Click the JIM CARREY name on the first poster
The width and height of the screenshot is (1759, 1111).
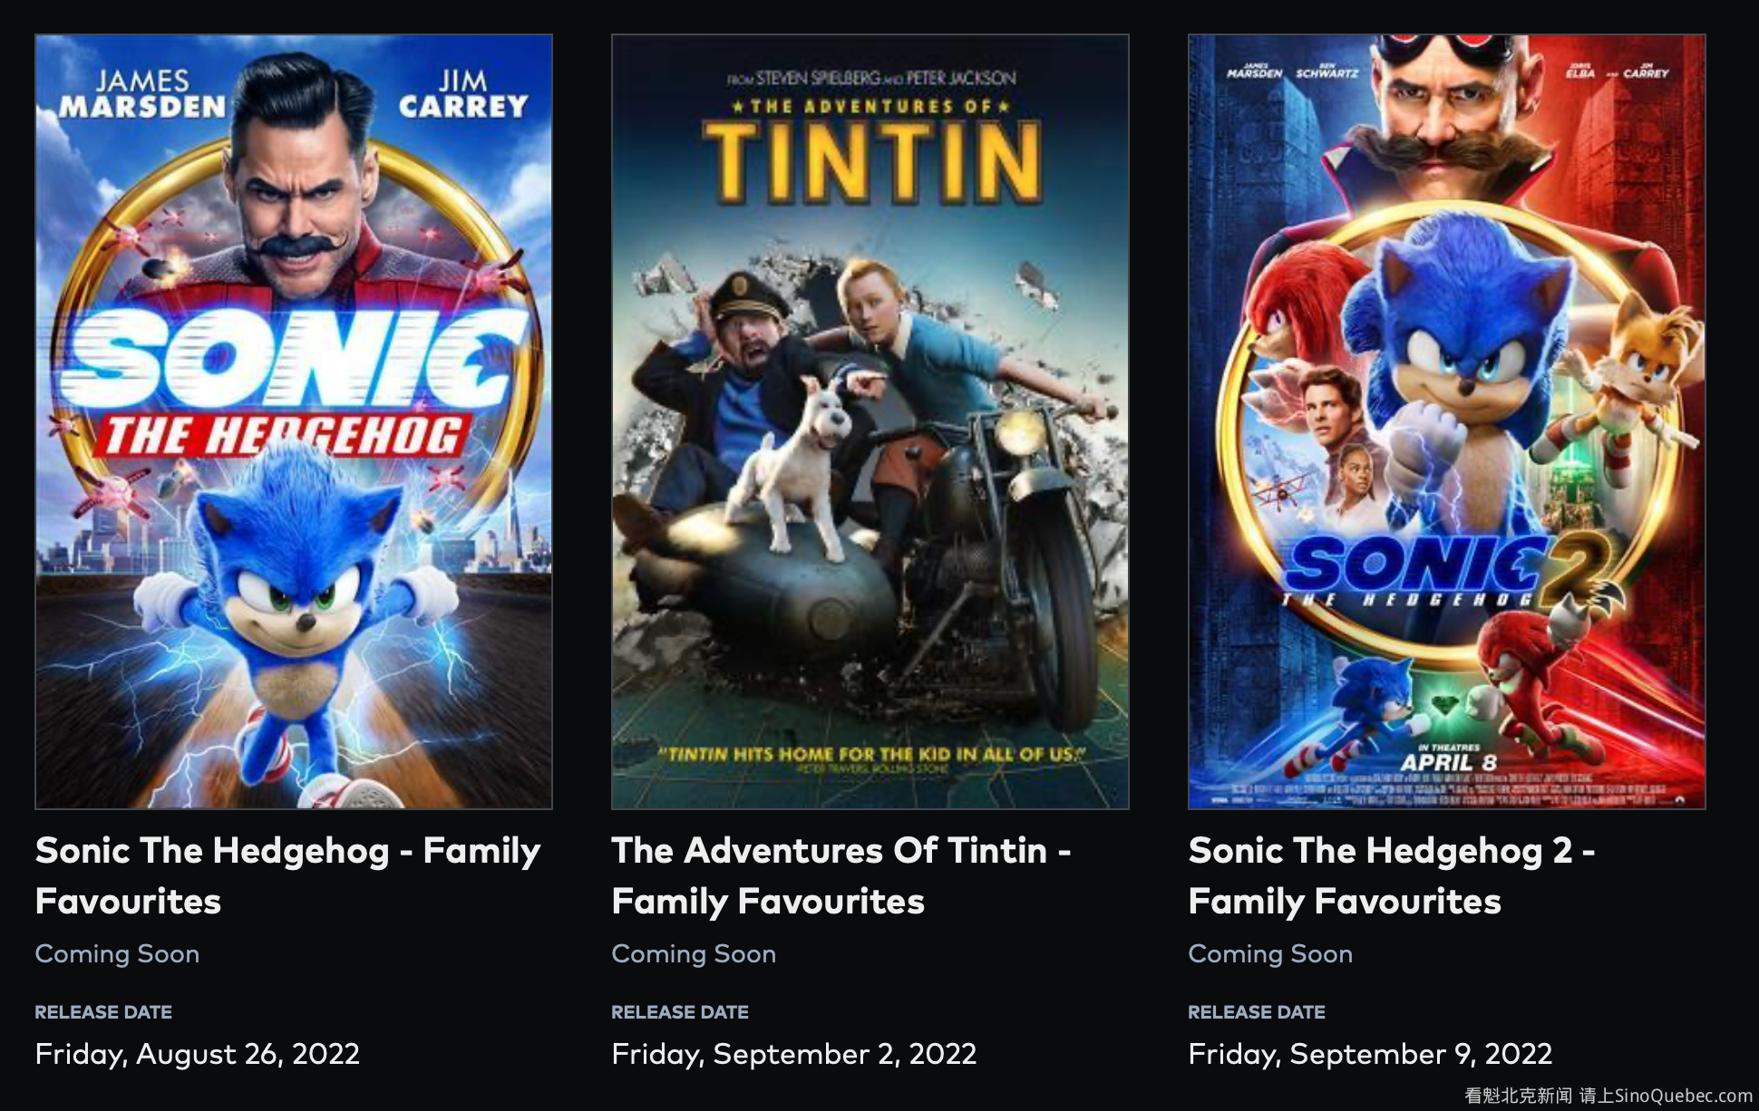point(463,94)
